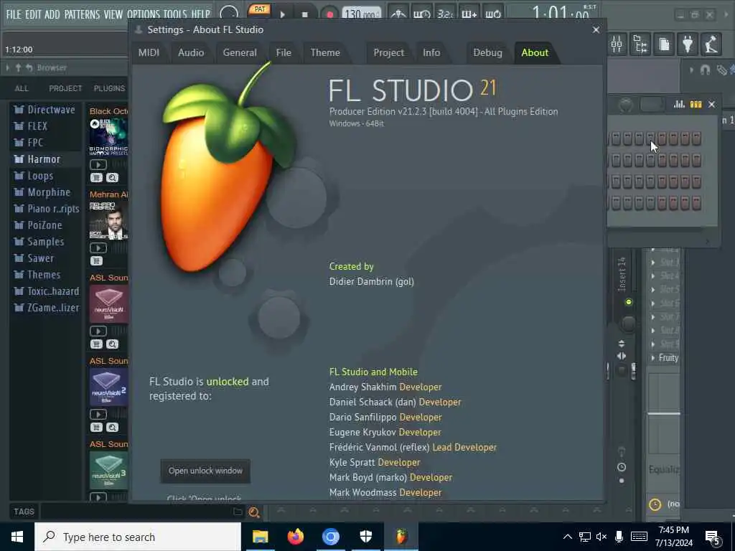Open the tempo tapper figure icon
Image resolution: width=735 pixels, height=551 pixels.
[711, 44]
